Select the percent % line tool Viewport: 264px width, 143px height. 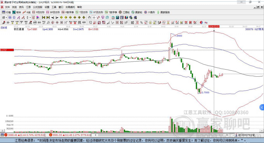pos(142,23)
